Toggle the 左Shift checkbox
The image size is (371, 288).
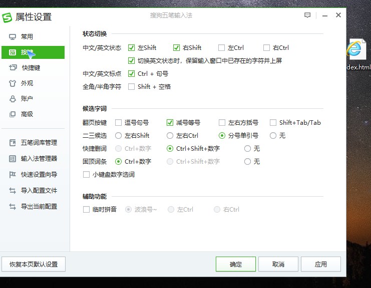pos(131,47)
